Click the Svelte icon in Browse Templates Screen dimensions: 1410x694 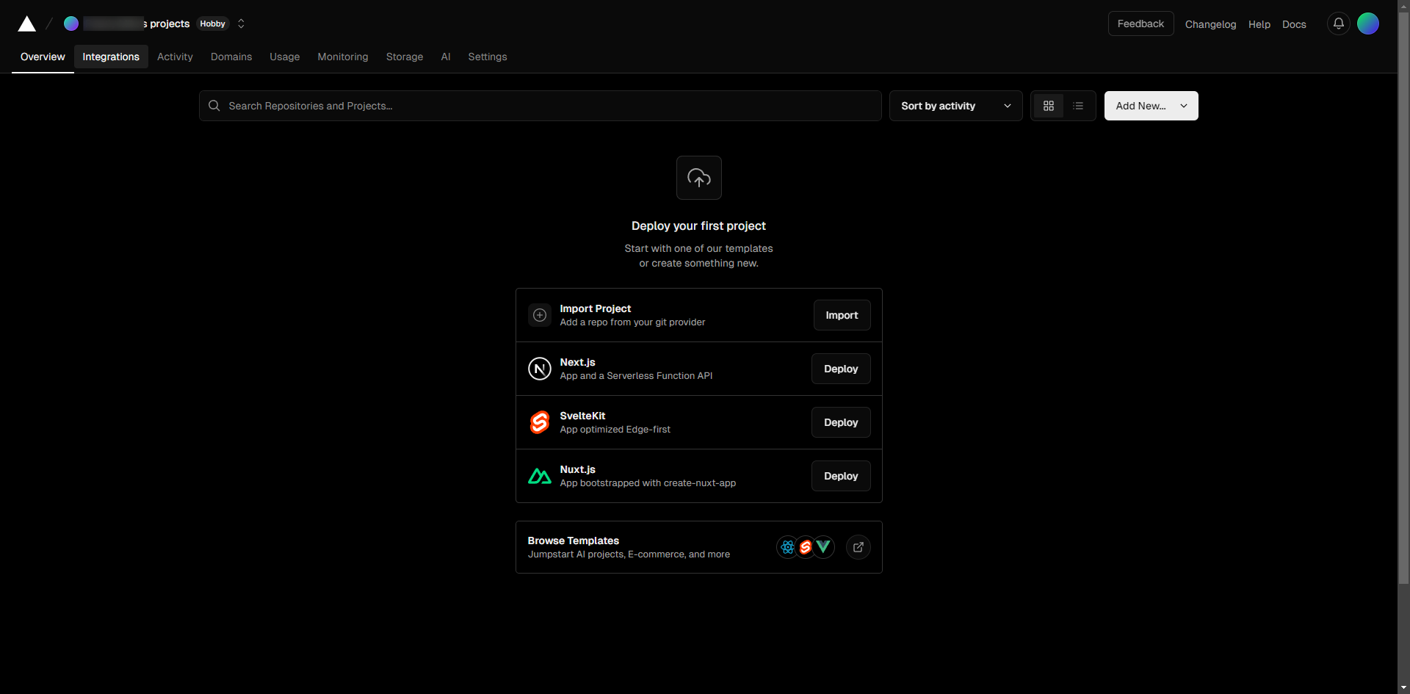pyautogui.click(x=806, y=547)
